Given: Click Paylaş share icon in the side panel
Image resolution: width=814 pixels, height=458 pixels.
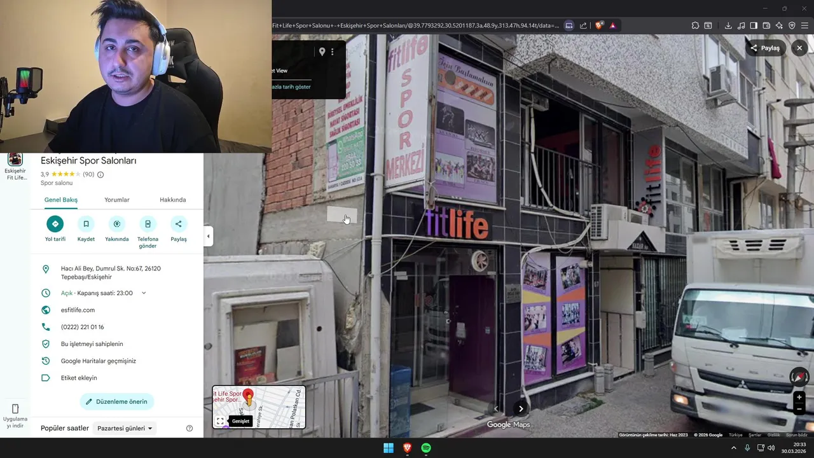Looking at the screenshot, I should (x=179, y=224).
